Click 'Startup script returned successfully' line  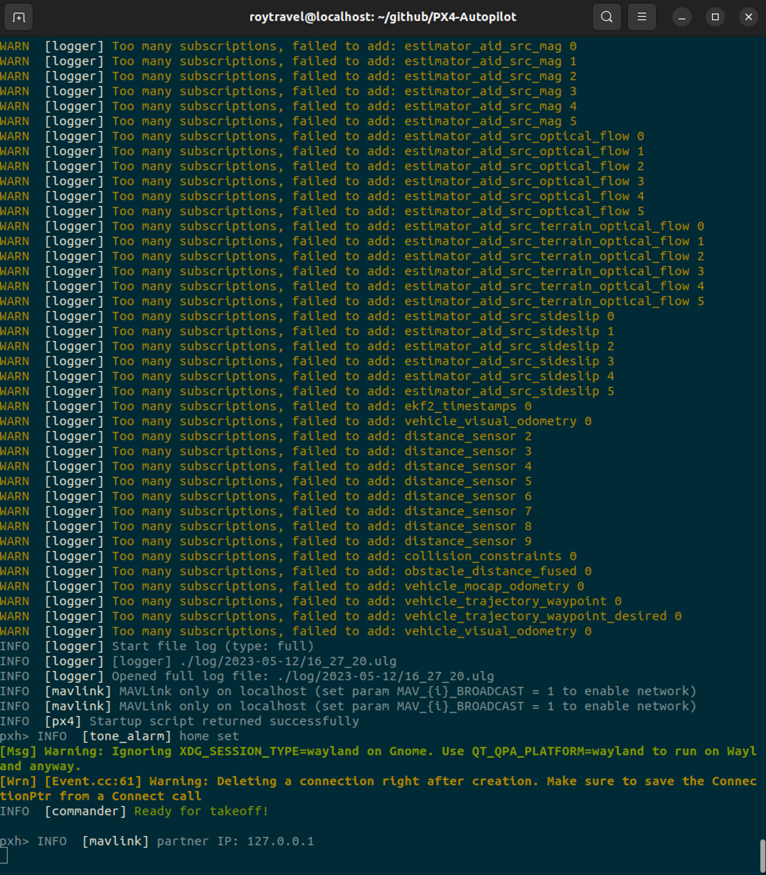pos(224,721)
